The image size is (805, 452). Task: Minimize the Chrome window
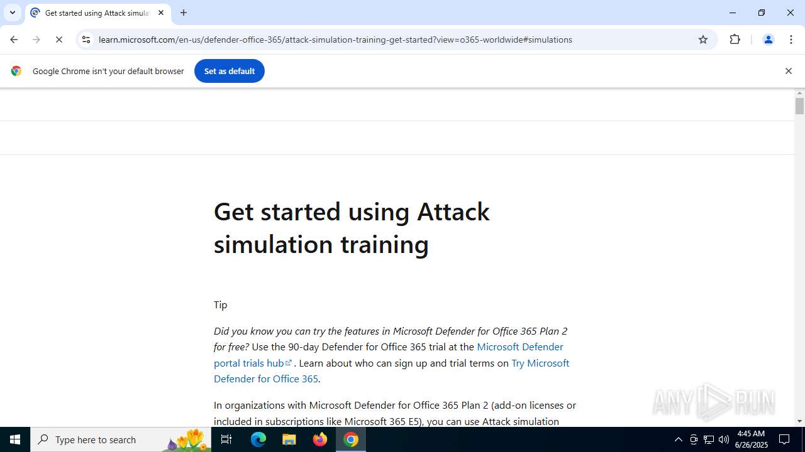(733, 13)
